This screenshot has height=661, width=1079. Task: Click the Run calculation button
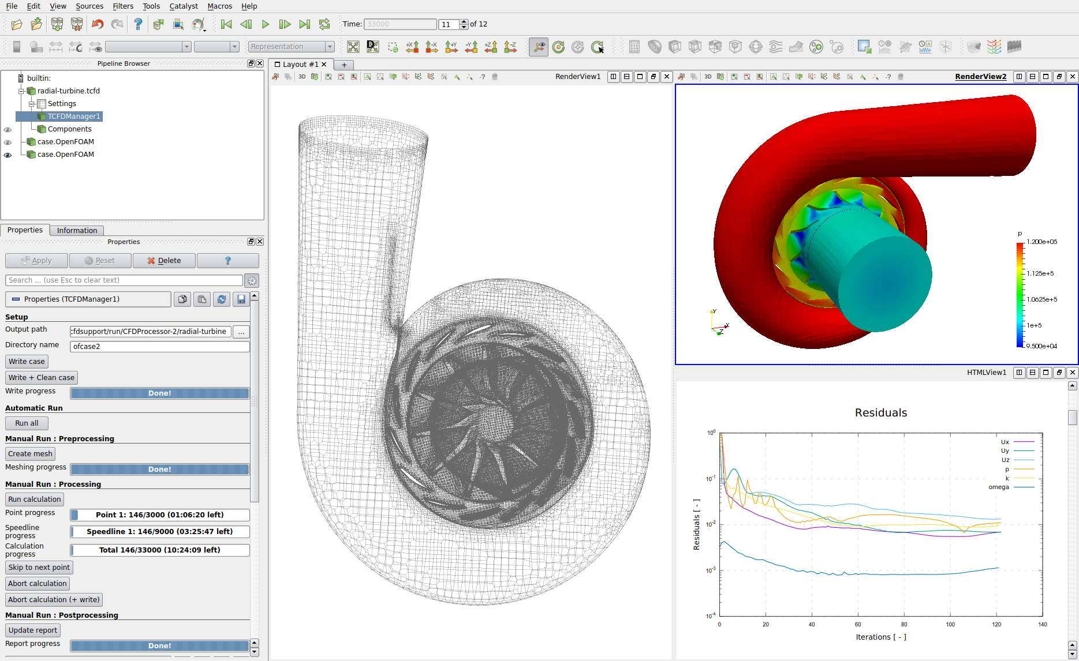click(34, 499)
